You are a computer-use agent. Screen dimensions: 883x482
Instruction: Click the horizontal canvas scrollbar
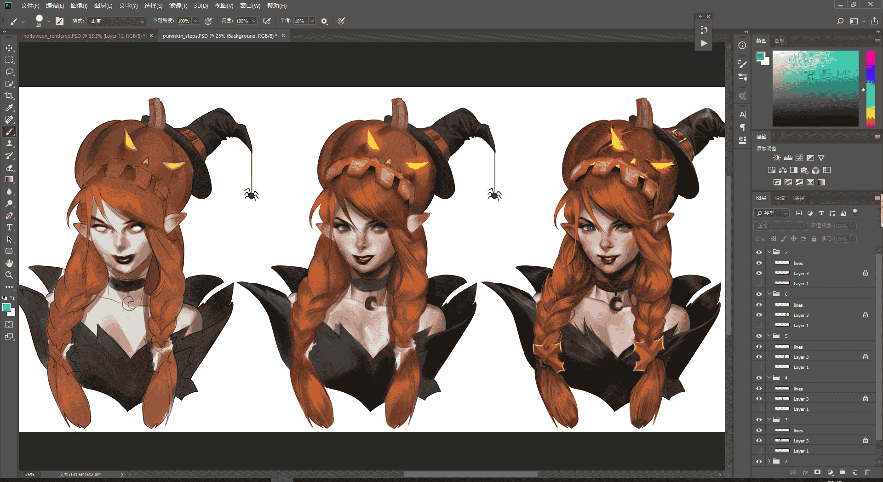point(470,474)
